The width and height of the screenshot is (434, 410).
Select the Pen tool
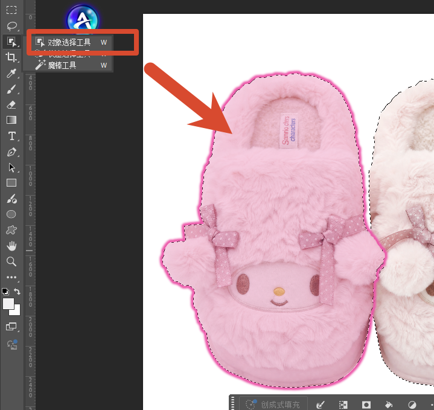point(11,152)
